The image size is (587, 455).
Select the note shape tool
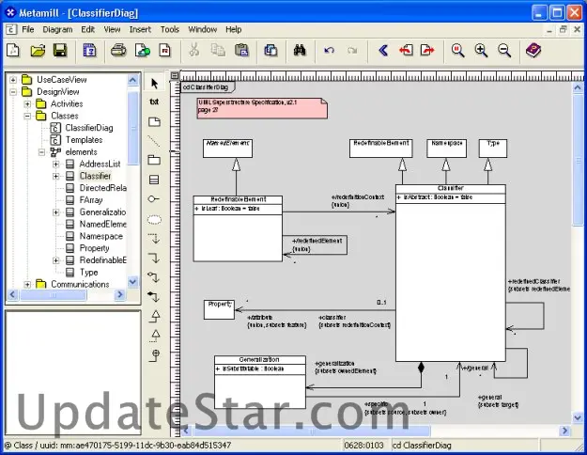[x=155, y=121]
